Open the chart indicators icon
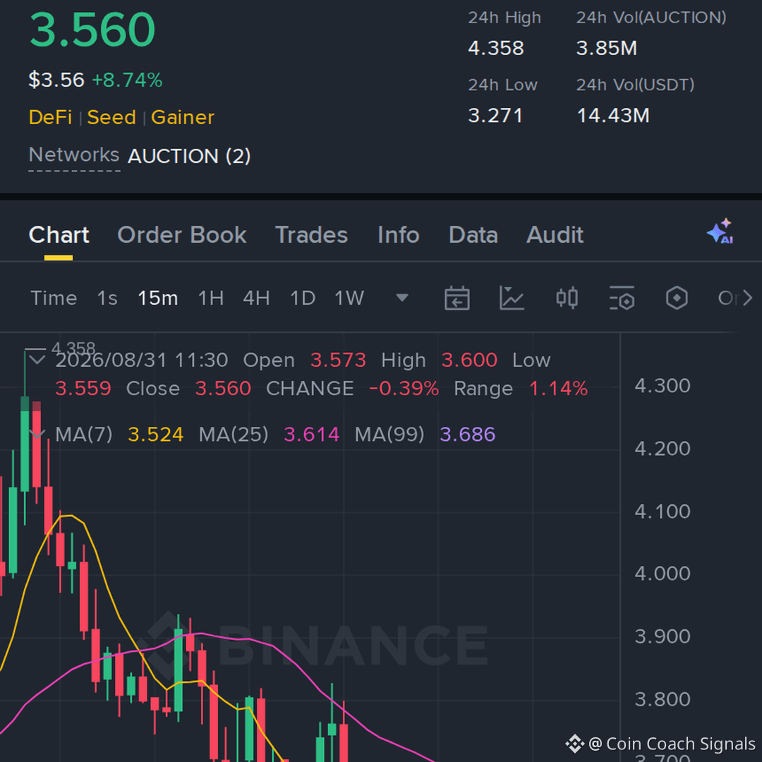The image size is (762, 762). tap(512, 298)
